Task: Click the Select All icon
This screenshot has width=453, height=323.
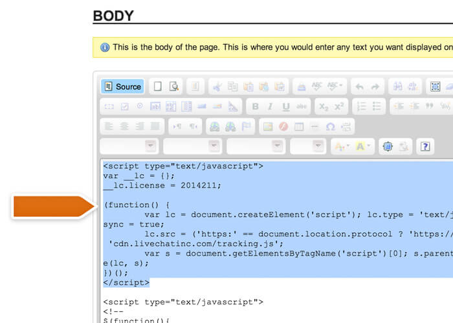Action: 435,86
